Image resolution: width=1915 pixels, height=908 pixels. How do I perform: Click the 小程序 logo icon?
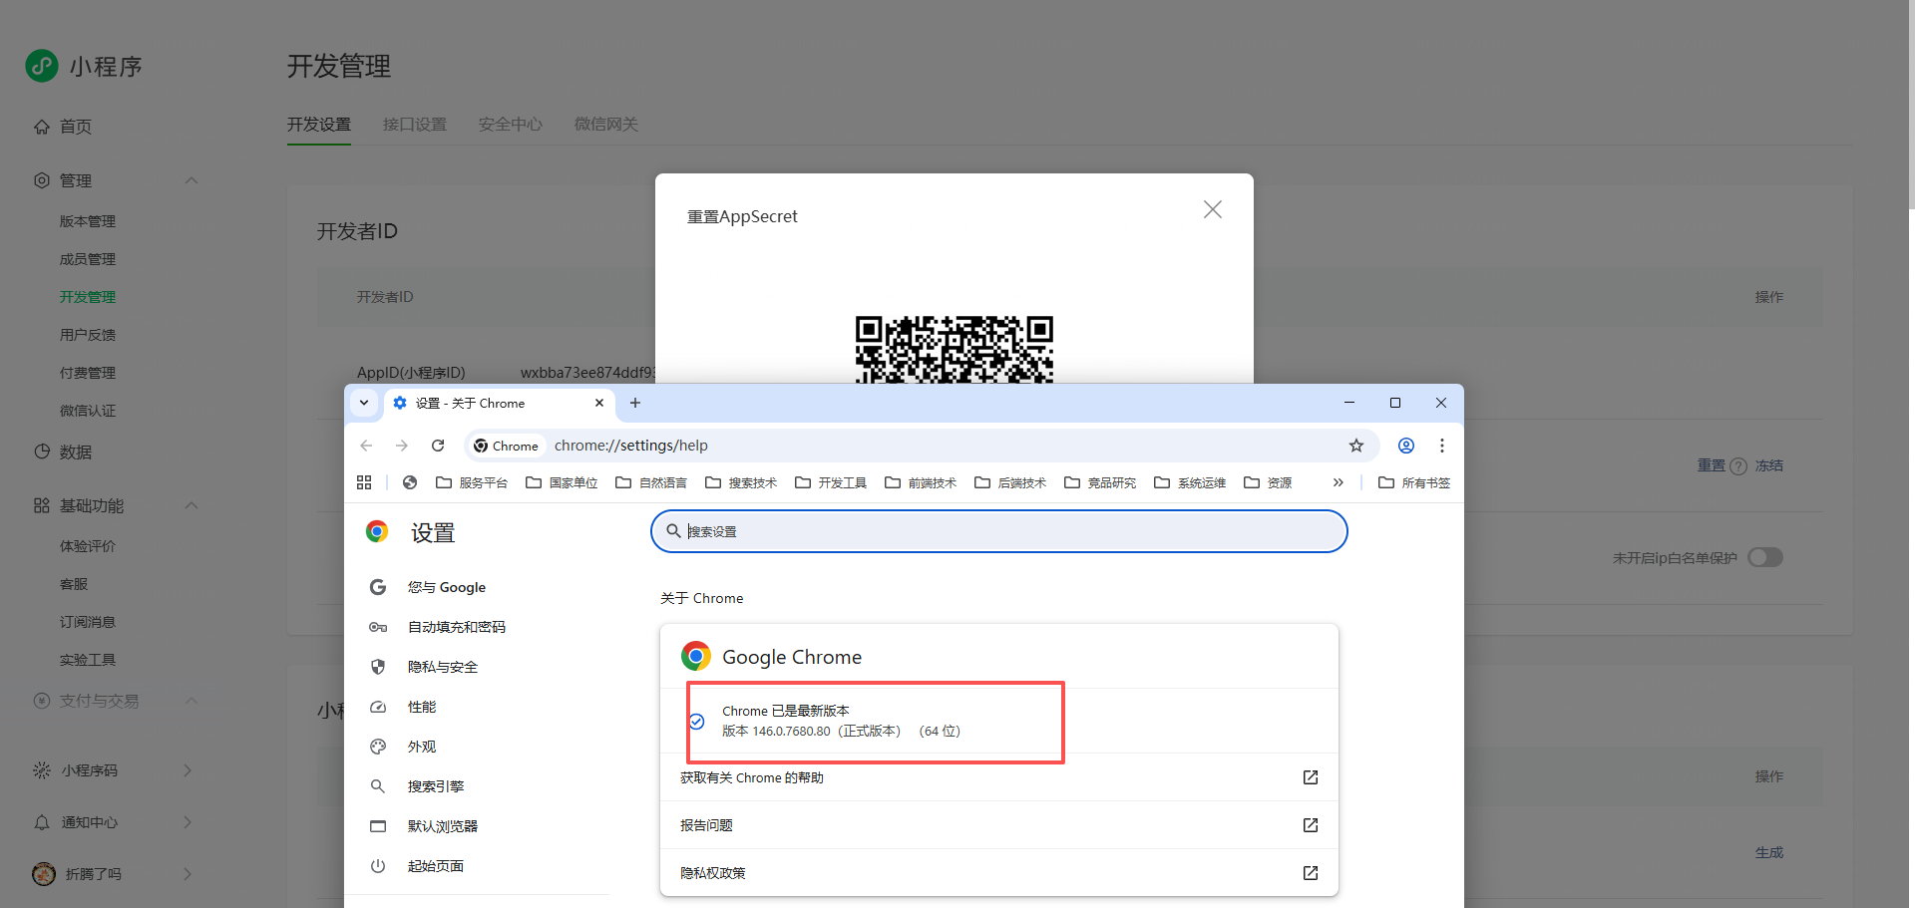(42, 66)
